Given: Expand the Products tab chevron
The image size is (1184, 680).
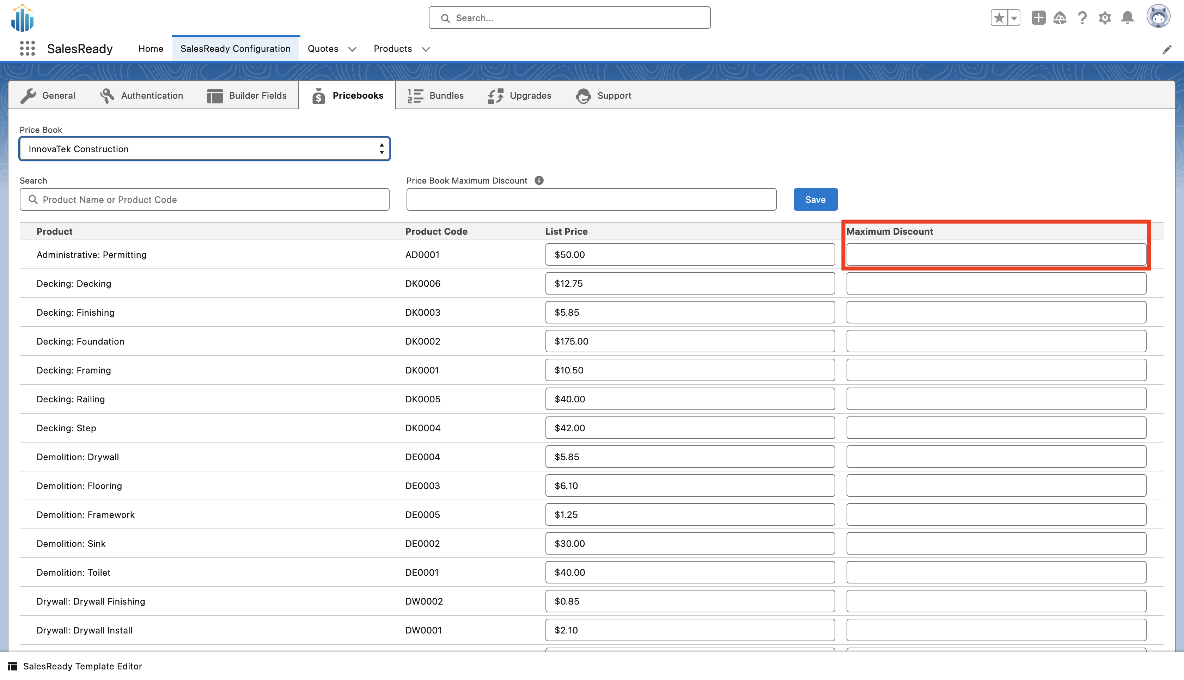Looking at the screenshot, I should click(426, 49).
